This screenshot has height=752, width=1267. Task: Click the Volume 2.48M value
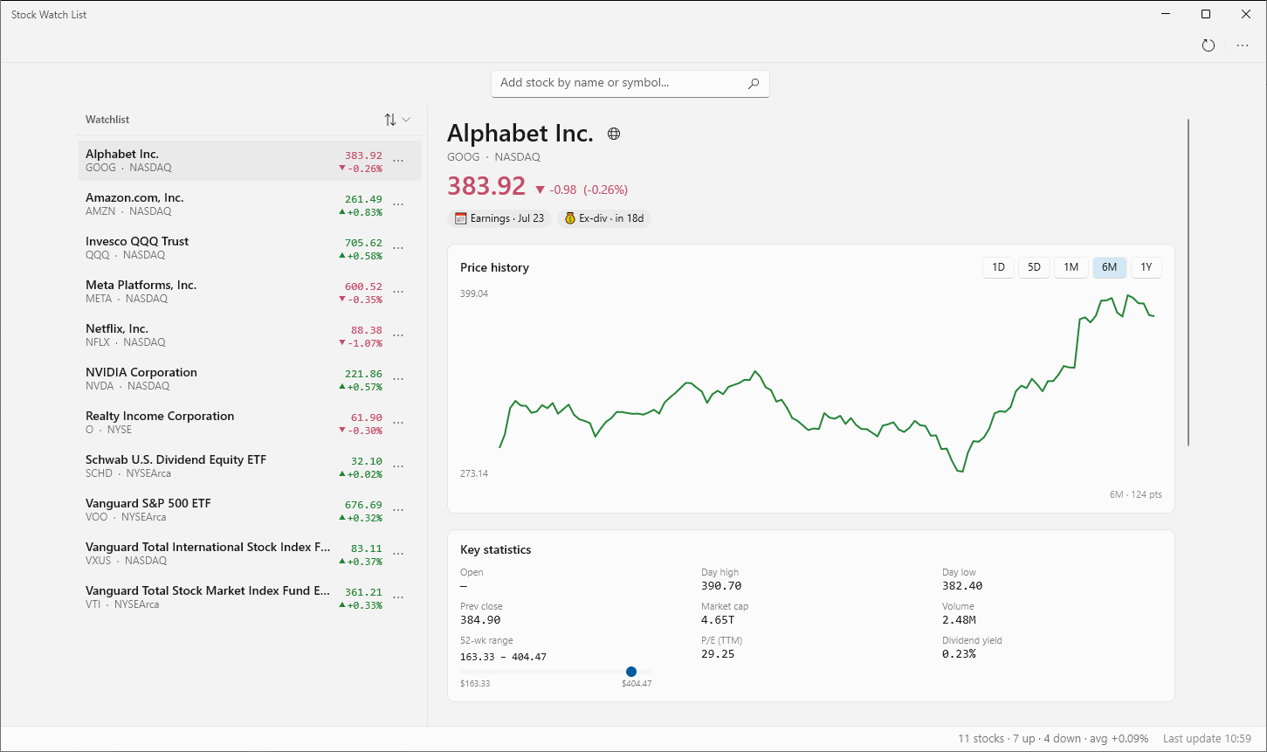pos(959,620)
